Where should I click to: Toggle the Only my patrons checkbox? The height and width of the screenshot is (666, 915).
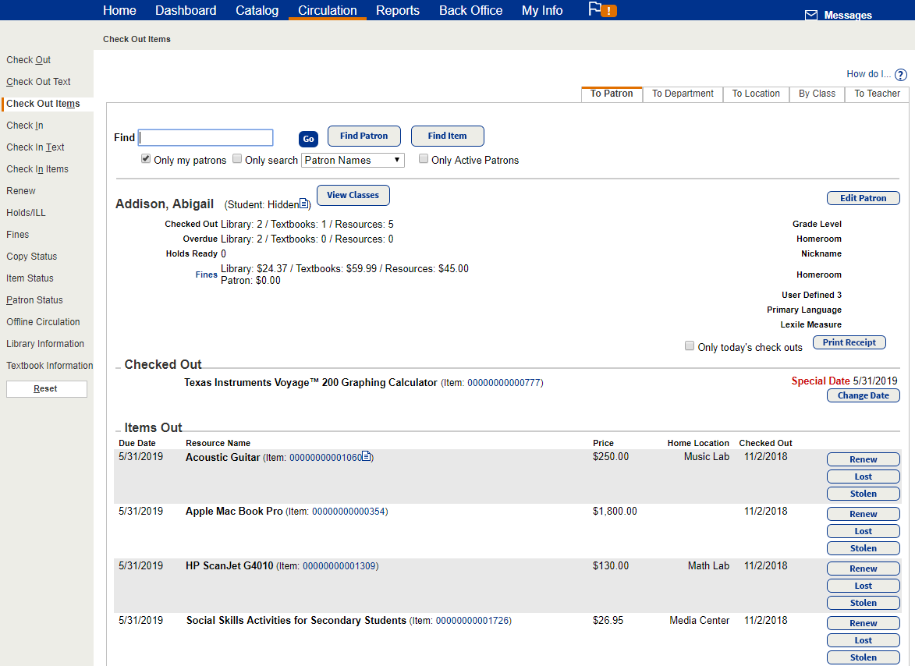point(146,159)
